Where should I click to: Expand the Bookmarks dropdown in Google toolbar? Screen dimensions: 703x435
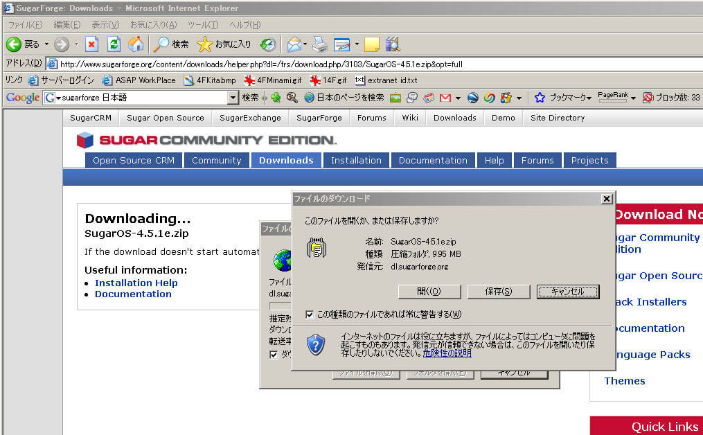589,98
